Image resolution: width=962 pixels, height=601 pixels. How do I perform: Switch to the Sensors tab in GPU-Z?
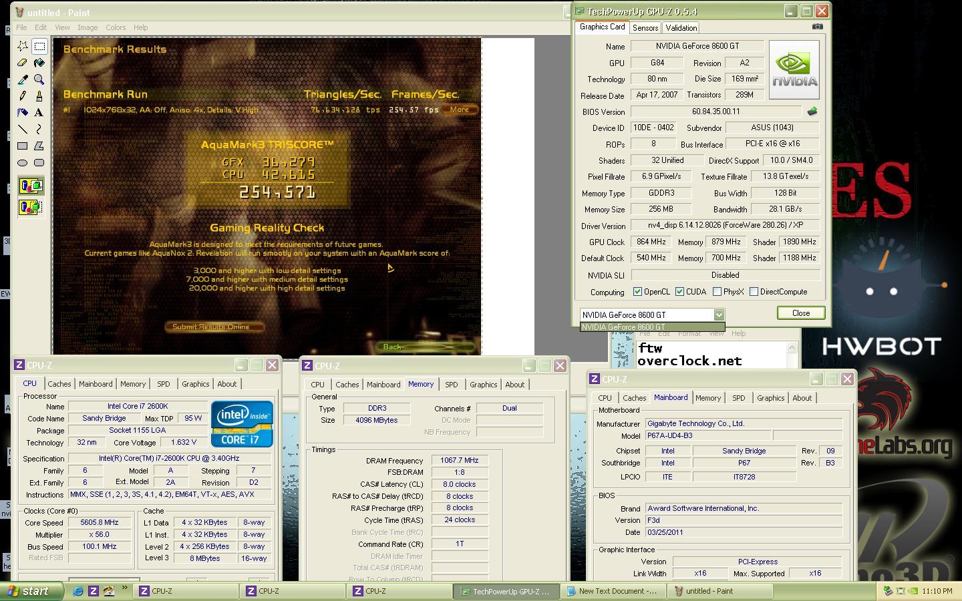645,27
